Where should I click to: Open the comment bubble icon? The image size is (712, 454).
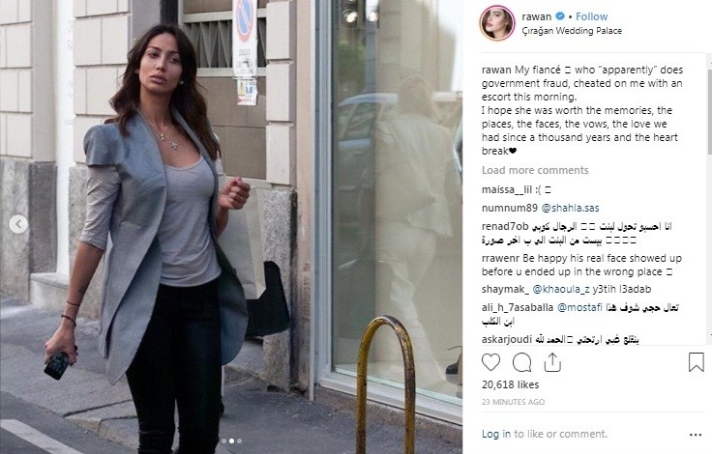521,362
